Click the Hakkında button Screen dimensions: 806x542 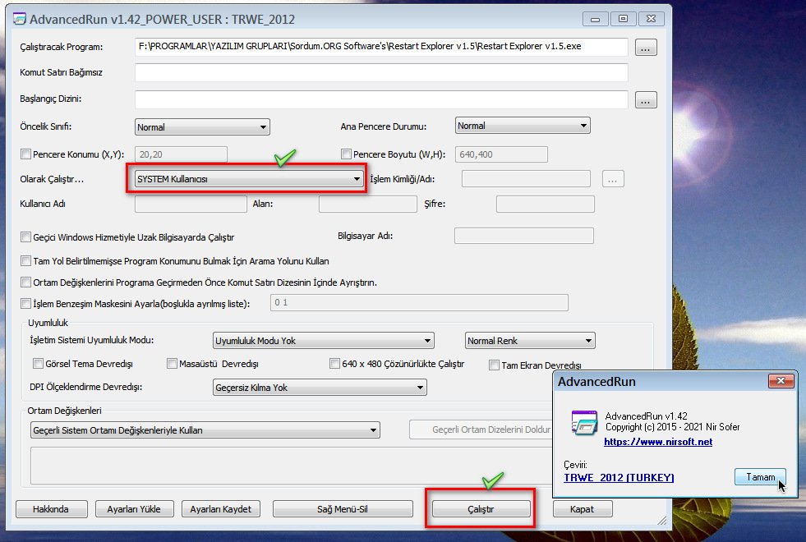[x=52, y=509]
